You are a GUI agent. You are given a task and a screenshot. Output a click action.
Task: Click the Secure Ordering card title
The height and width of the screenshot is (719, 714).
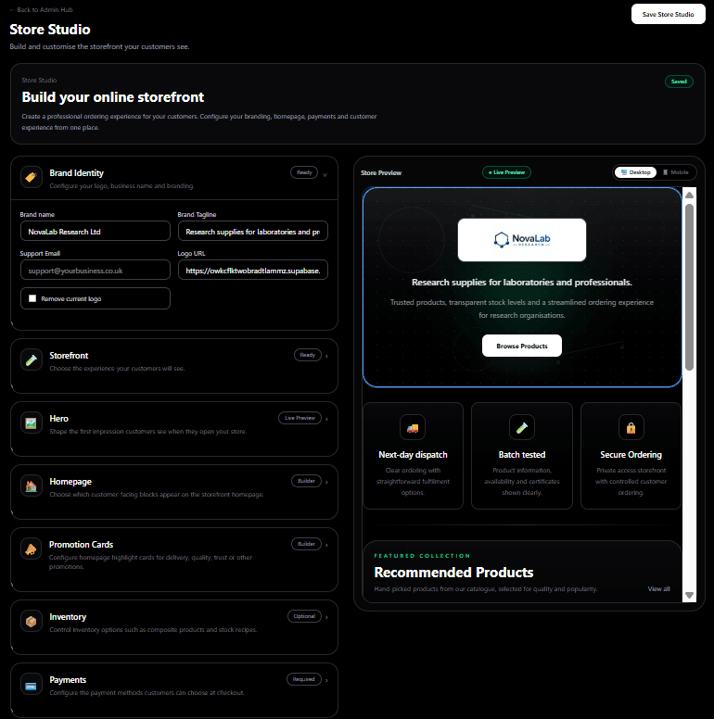pos(631,454)
